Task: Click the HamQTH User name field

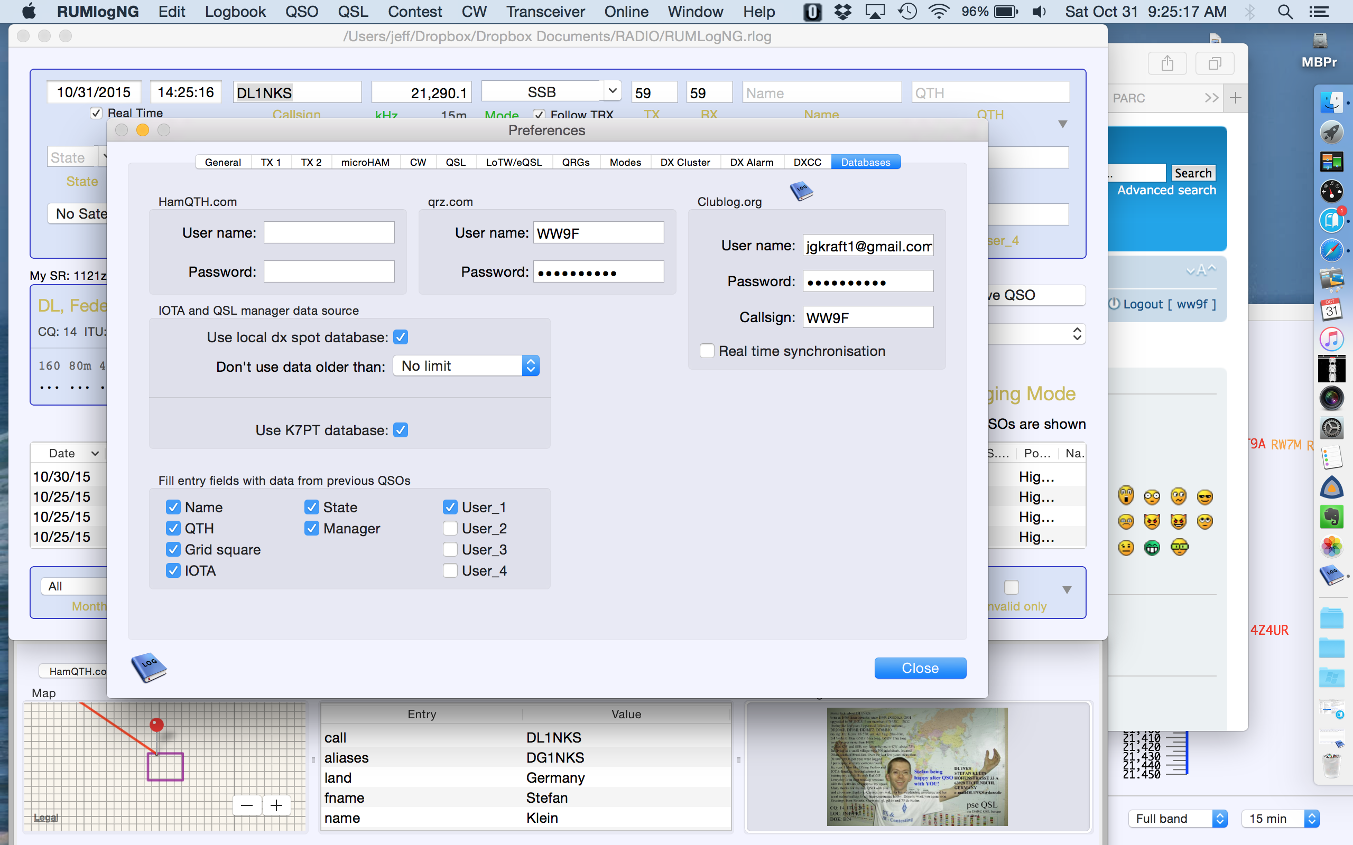Action: pyautogui.click(x=329, y=232)
